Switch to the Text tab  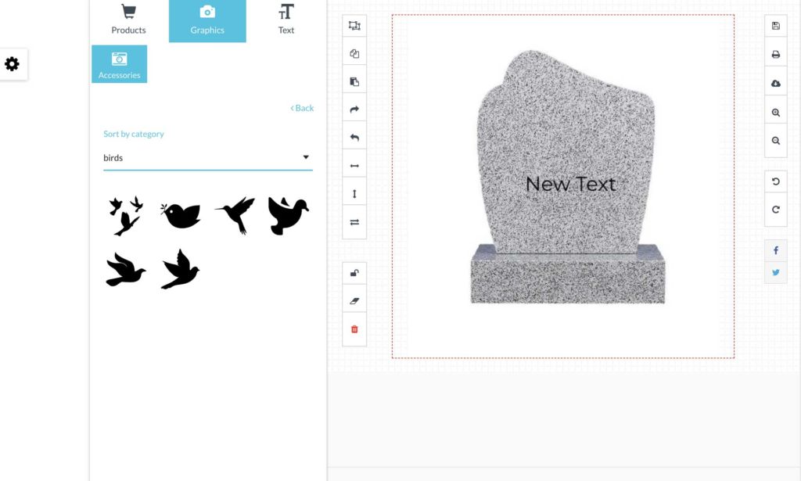pos(286,21)
